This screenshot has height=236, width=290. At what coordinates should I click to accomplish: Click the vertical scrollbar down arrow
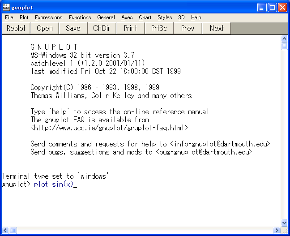[x=284, y=223]
